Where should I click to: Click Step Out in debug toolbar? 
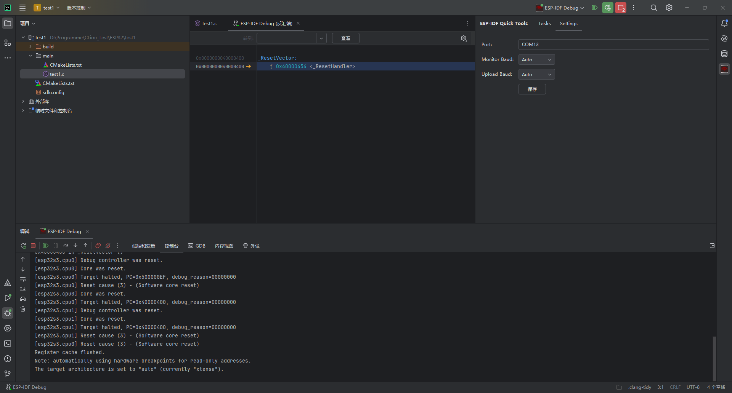pos(85,246)
